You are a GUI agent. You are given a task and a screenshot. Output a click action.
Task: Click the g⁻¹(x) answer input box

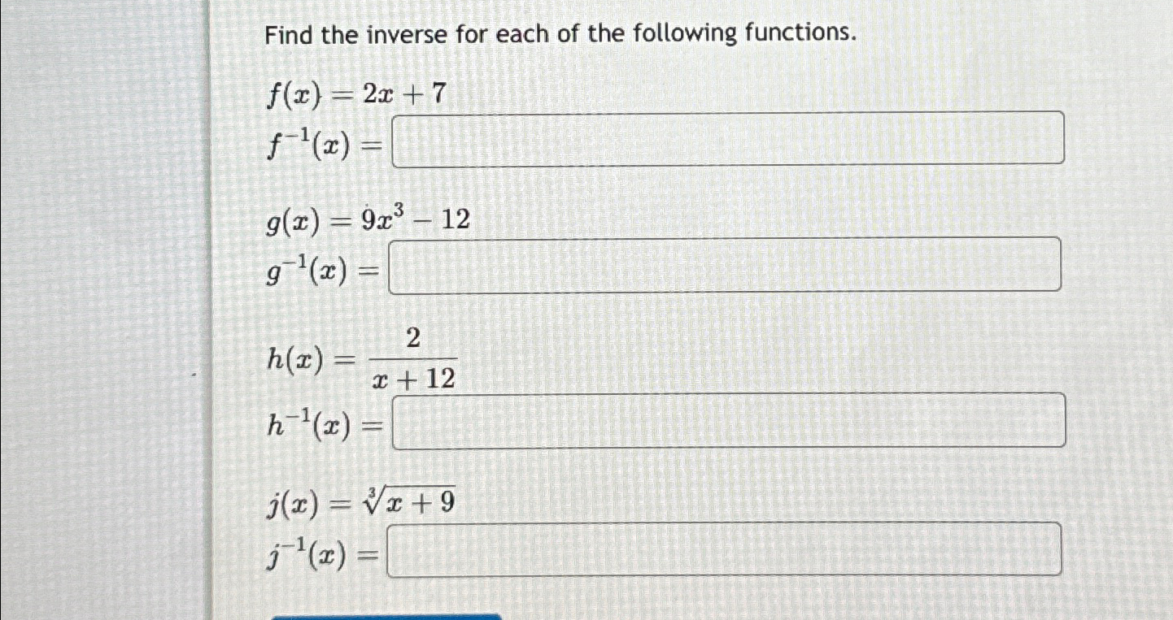(728, 264)
